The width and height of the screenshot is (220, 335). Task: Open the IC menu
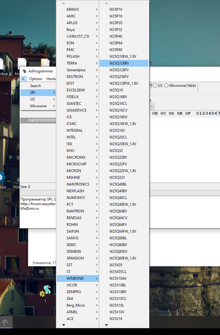(x=23, y=79)
